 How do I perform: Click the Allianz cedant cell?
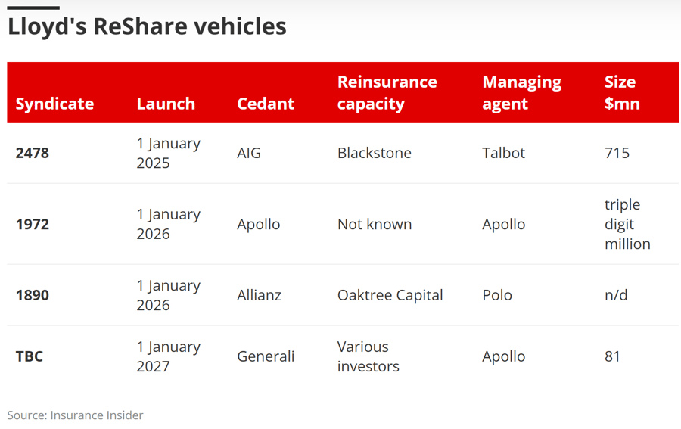[x=260, y=295]
